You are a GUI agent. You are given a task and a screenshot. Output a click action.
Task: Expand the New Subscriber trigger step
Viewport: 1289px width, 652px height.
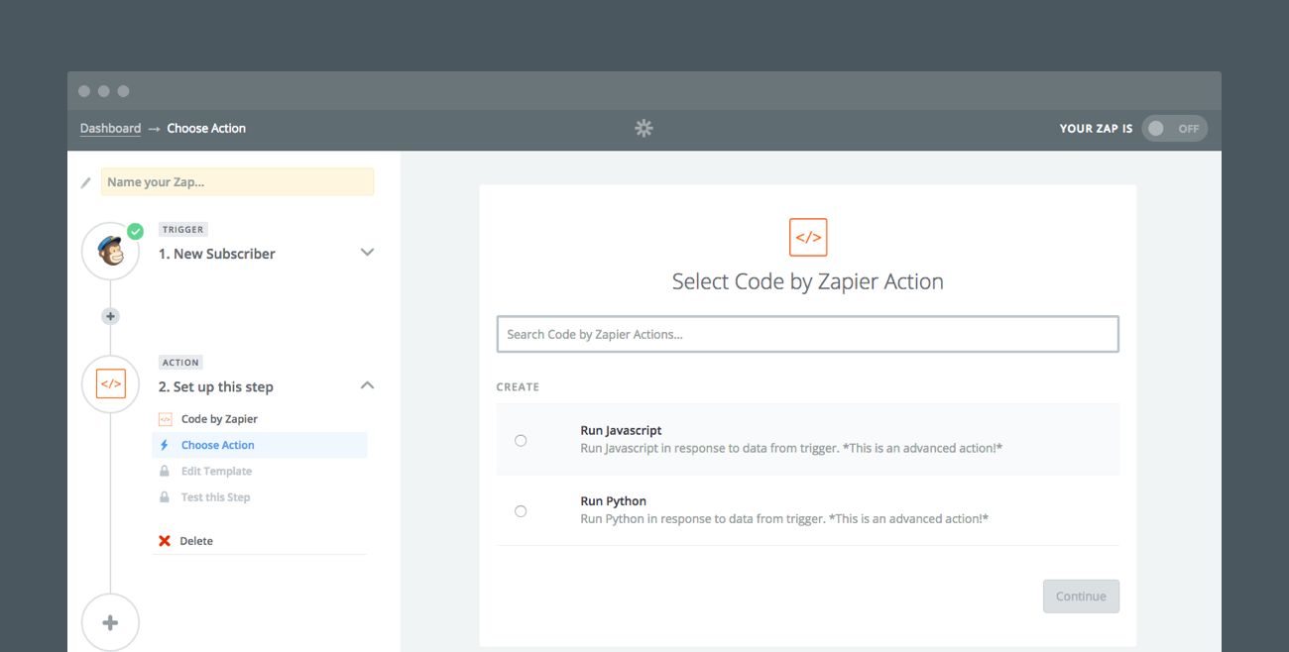[367, 253]
